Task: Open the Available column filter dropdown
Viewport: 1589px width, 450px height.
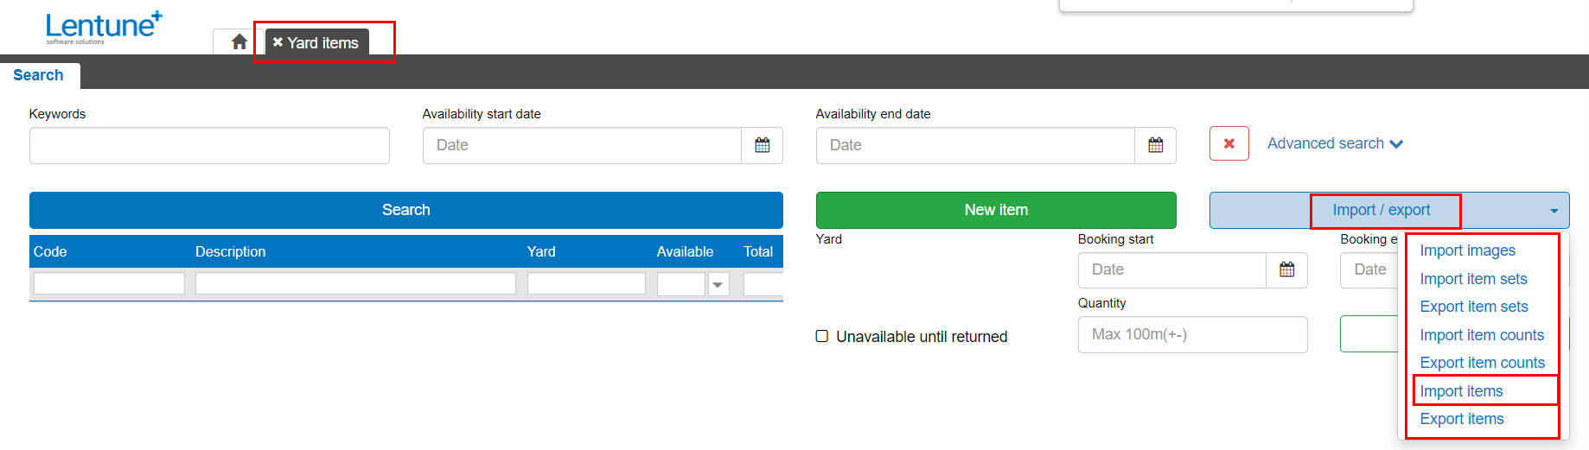Action: pos(718,284)
